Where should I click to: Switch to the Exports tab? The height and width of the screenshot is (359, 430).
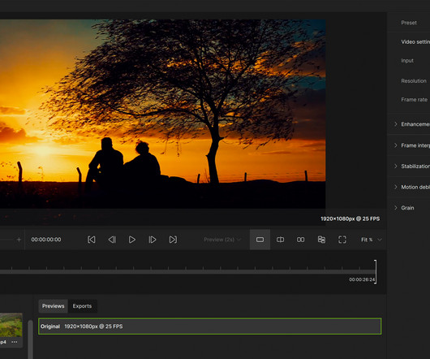coord(82,306)
